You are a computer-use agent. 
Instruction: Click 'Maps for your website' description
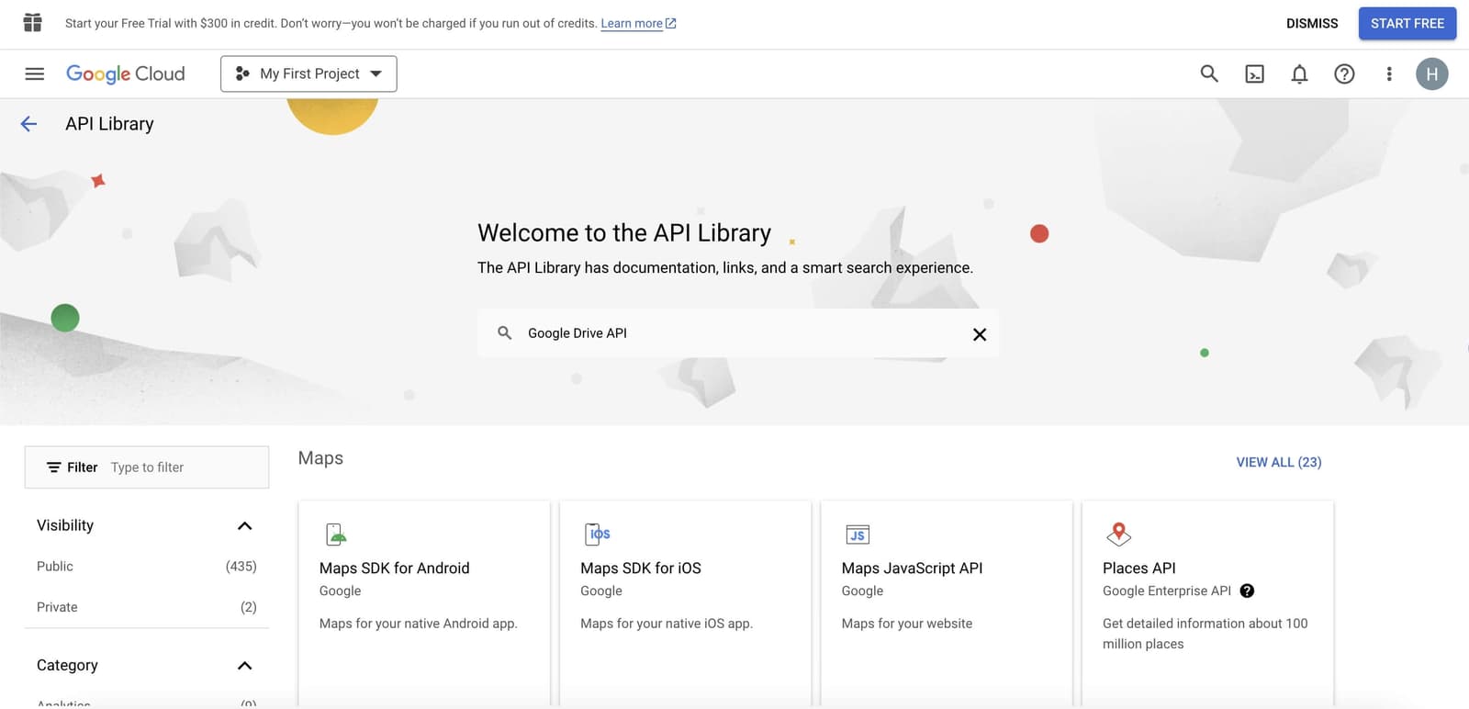(907, 624)
